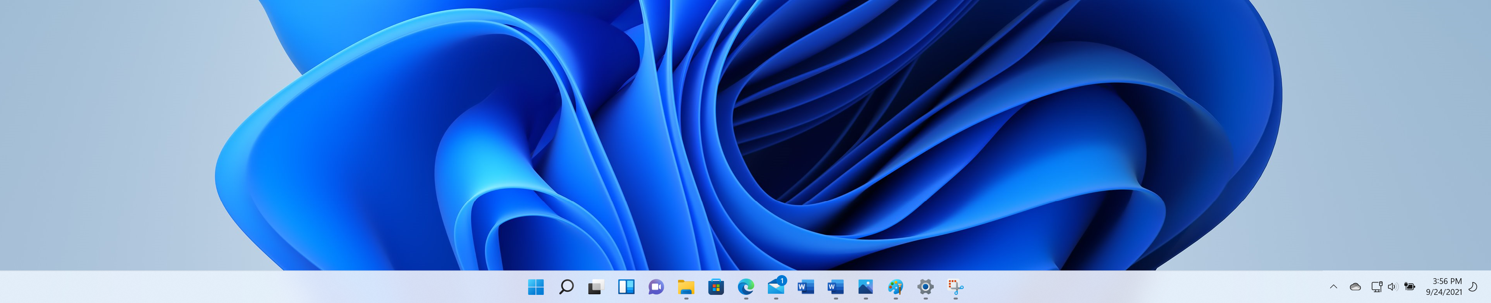Open the OneDrive cloud tray icon
The width and height of the screenshot is (1491, 303).
tap(1355, 287)
